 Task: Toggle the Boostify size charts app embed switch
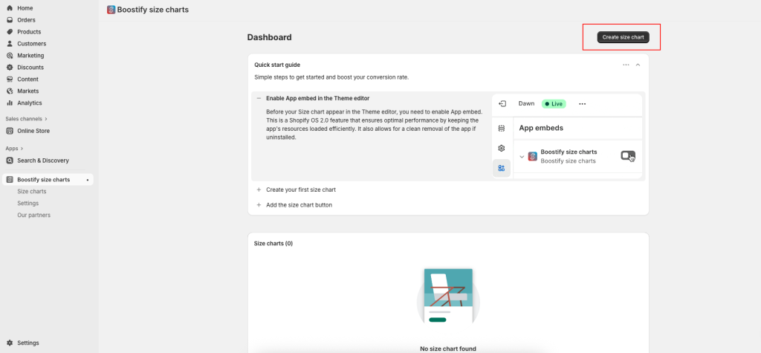627,155
